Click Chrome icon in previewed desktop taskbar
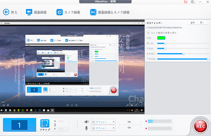The height and width of the screenshot is (136, 211). pos(14,110)
